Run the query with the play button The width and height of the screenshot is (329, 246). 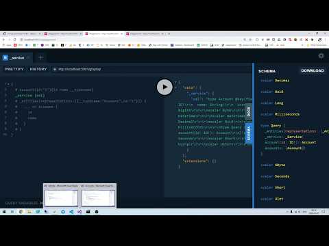164,87
